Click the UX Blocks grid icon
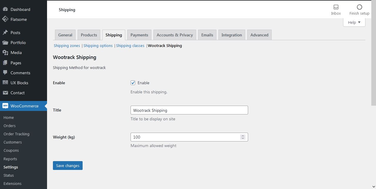Image resolution: width=376 pixels, height=189 pixels. pyautogui.click(x=5, y=83)
